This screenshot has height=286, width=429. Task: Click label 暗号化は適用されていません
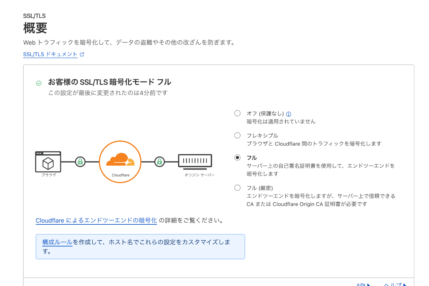pos(281,121)
